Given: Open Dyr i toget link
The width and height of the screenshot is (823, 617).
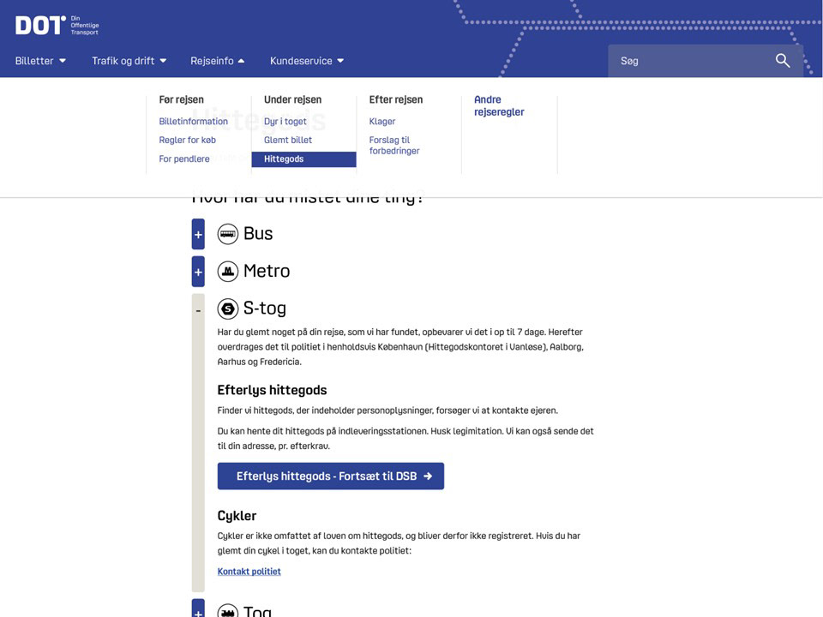Looking at the screenshot, I should pyautogui.click(x=285, y=121).
